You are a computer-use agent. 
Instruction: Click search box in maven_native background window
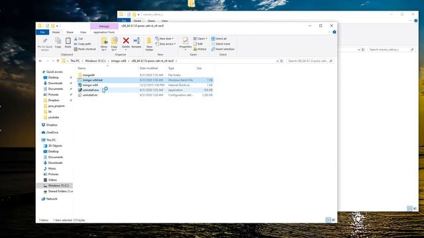[392, 50]
